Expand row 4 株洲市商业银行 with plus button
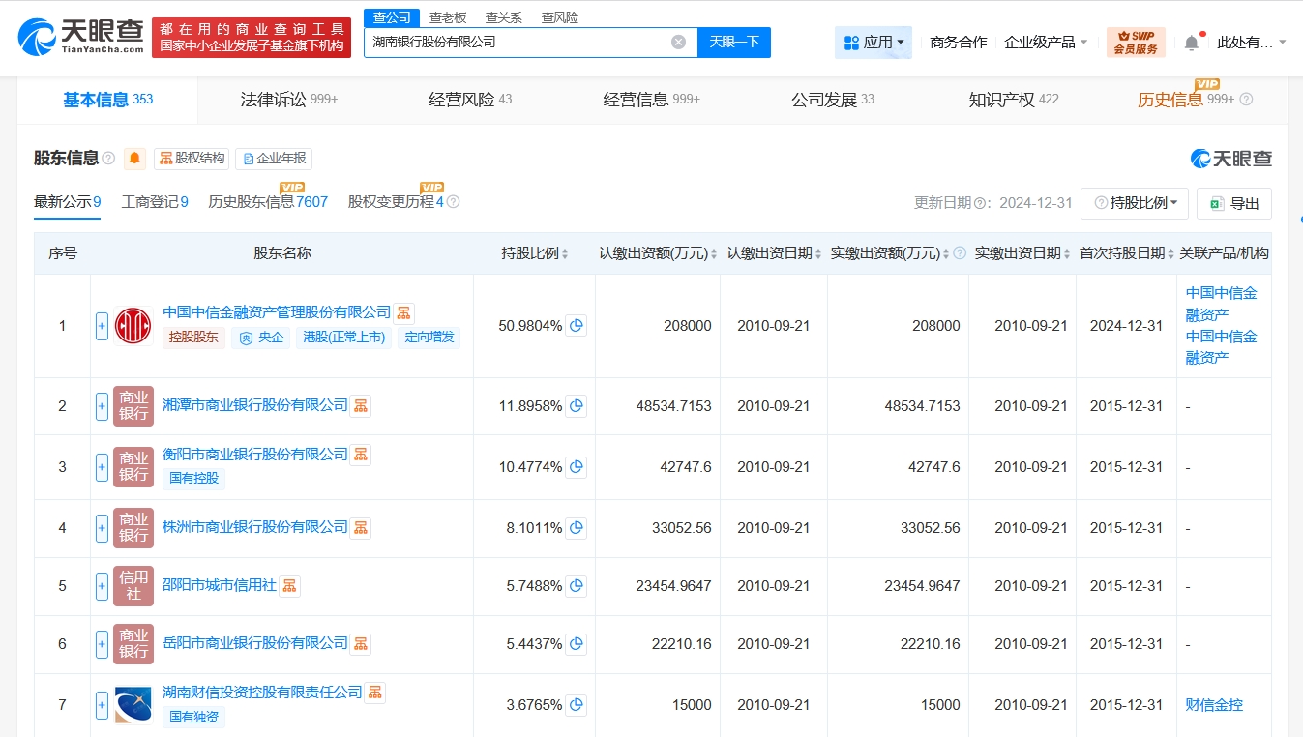The width and height of the screenshot is (1303, 737). (x=102, y=528)
